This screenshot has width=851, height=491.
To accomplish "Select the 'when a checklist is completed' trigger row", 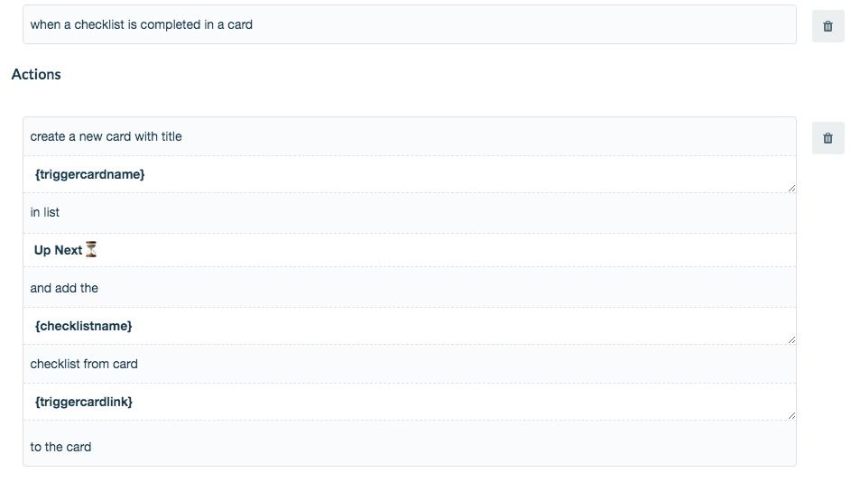I will [409, 24].
